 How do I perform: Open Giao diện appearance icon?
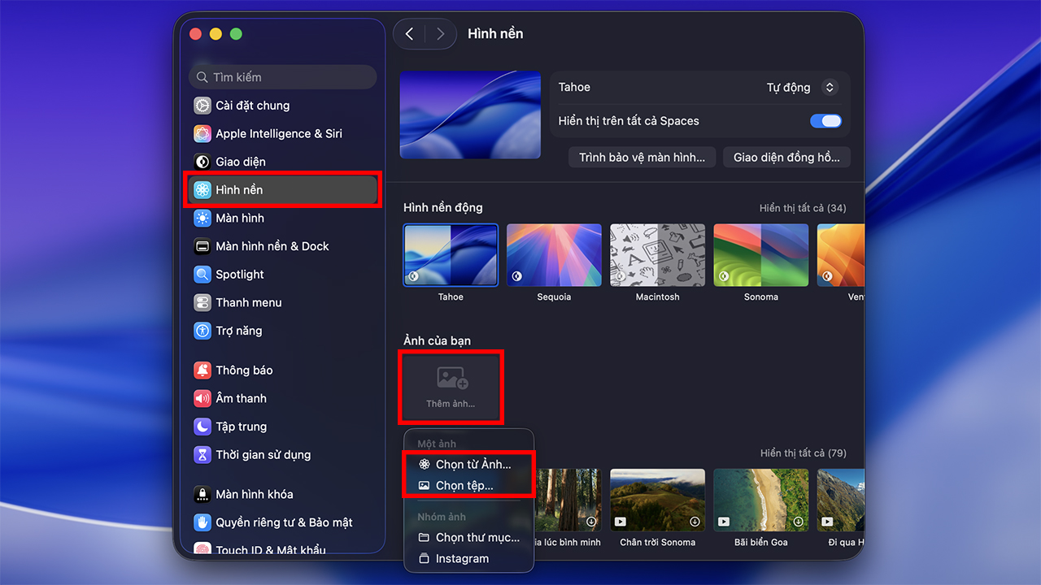(203, 162)
